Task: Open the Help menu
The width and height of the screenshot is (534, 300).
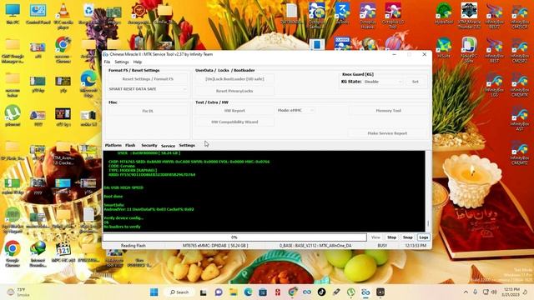Action: tap(137, 62)
